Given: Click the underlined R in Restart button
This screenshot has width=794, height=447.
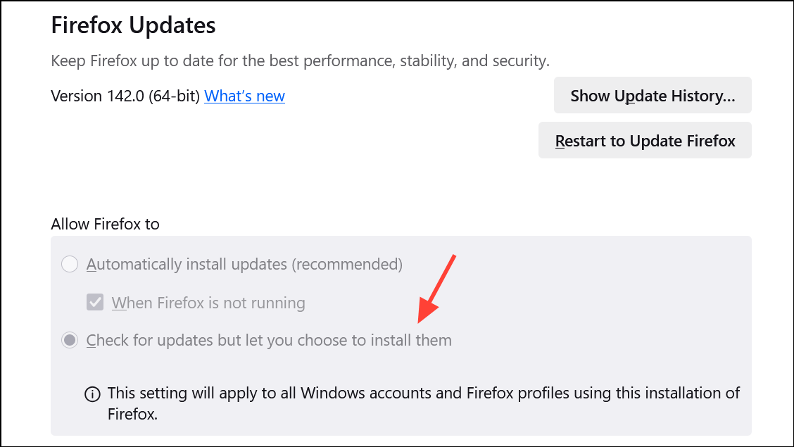Looking at the screenshot, I should click(560, 141).
